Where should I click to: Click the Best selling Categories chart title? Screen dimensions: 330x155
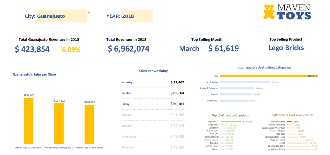coord(264,67)
